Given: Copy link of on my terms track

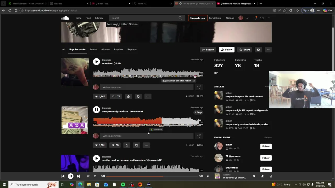Looking at the screenshot, I should point(137,145).
